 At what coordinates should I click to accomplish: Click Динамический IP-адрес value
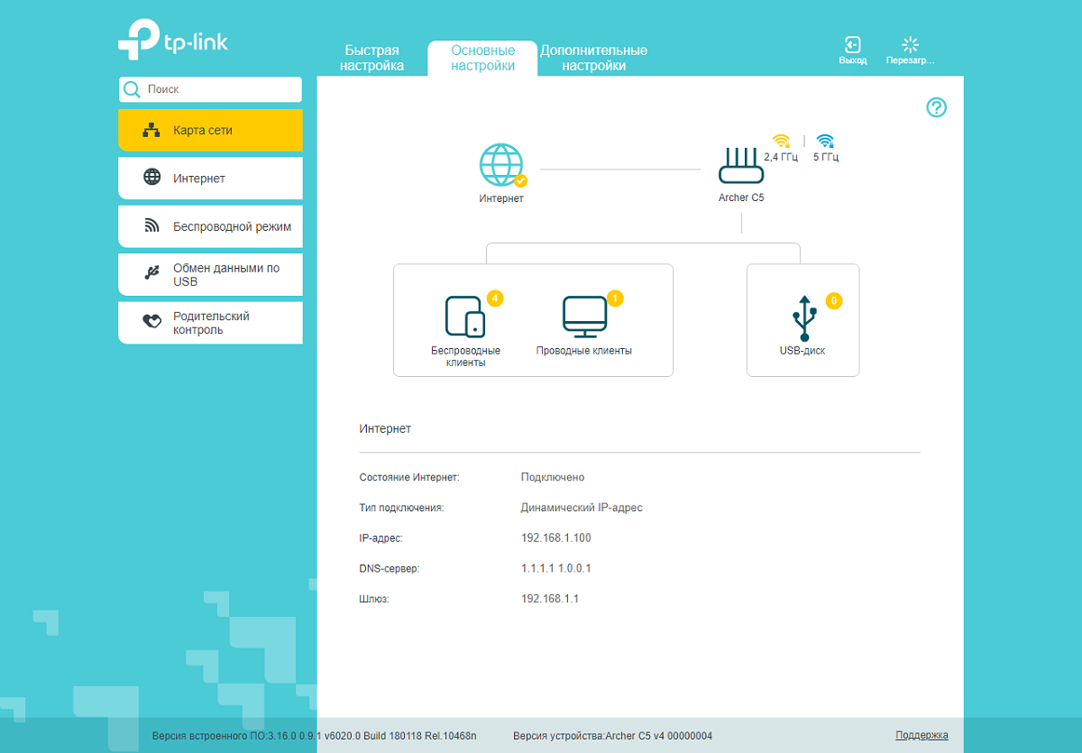[x=582, y=508]
